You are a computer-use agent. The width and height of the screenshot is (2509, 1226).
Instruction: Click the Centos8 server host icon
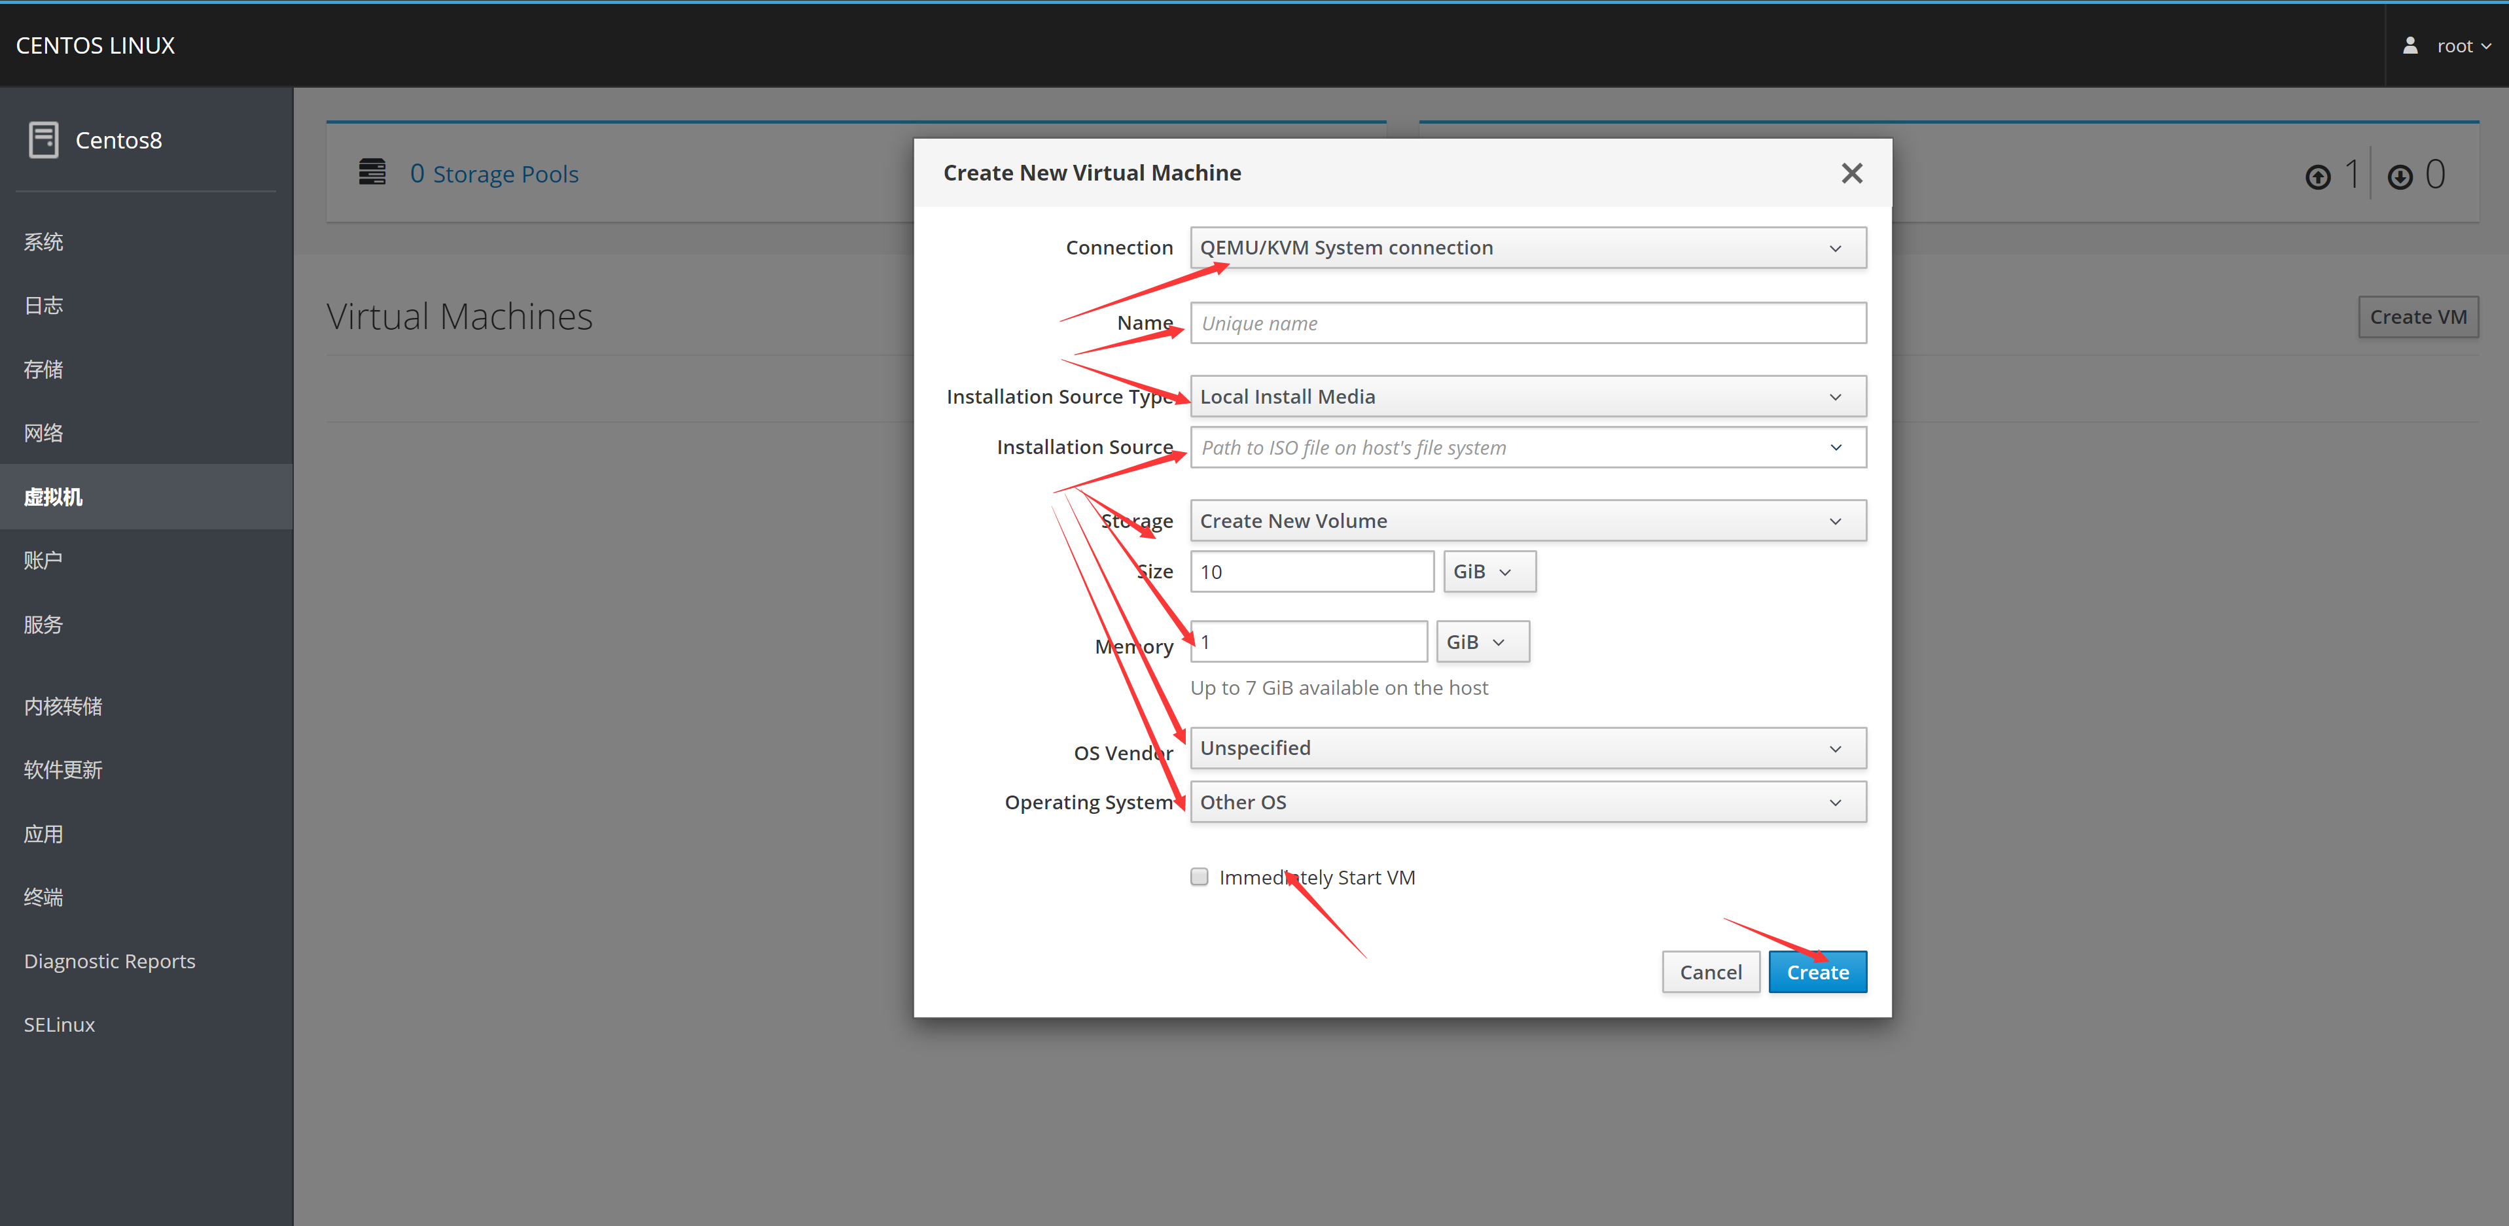point(44,140)
